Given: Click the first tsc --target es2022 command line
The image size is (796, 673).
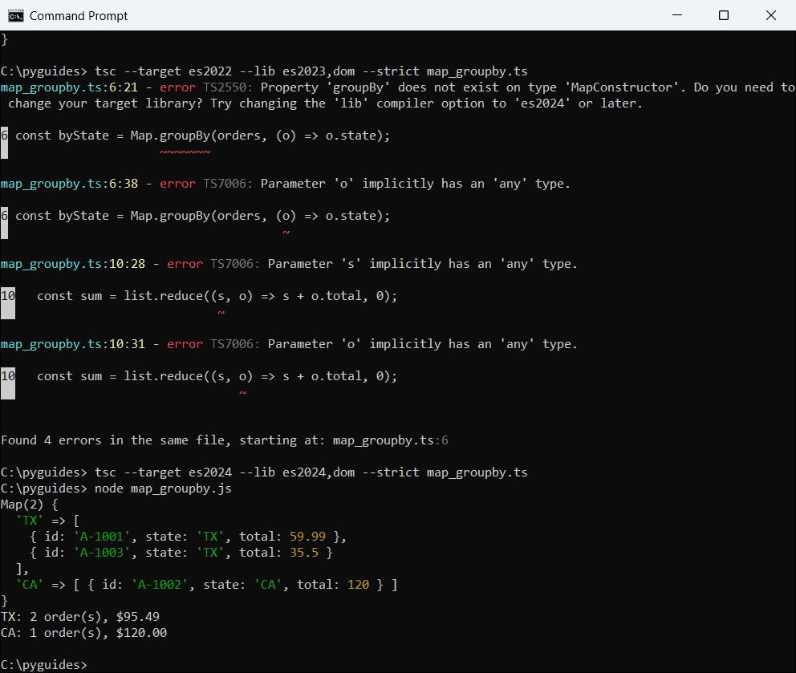Looking at the screenshot, I should 264,71.
